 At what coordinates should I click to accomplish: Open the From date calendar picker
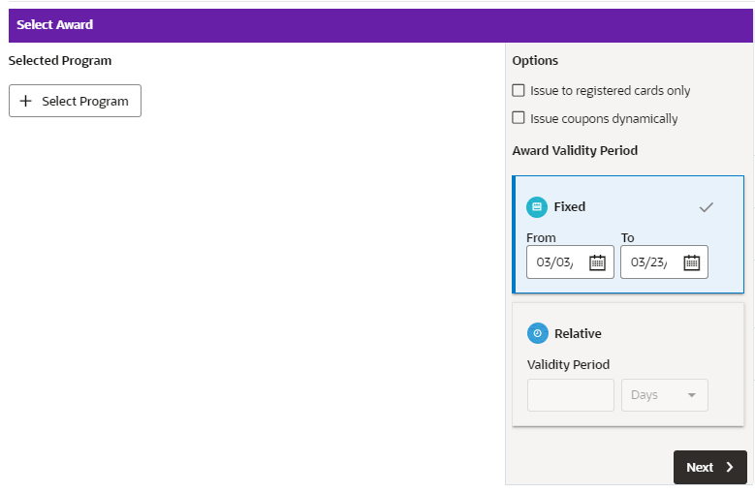[x=597, y=262]
